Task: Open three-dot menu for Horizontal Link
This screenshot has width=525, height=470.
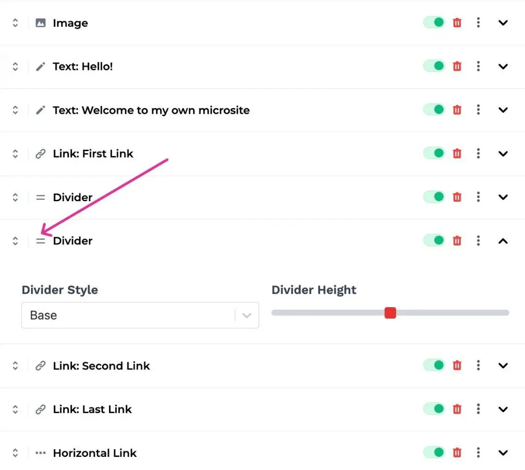Action: (478, 453)
